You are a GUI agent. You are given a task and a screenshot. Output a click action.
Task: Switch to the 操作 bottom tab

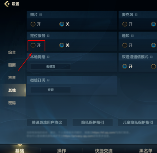click(x=62, y=150)
